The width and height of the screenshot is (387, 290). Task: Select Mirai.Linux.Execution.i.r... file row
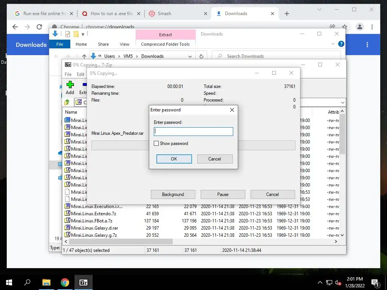pyautogui.click(x=186, y=207)
